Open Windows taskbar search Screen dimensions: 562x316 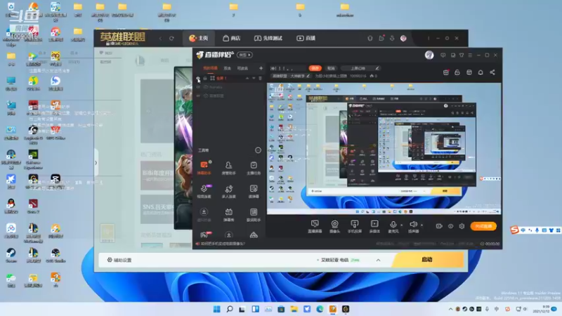[230, 309]
